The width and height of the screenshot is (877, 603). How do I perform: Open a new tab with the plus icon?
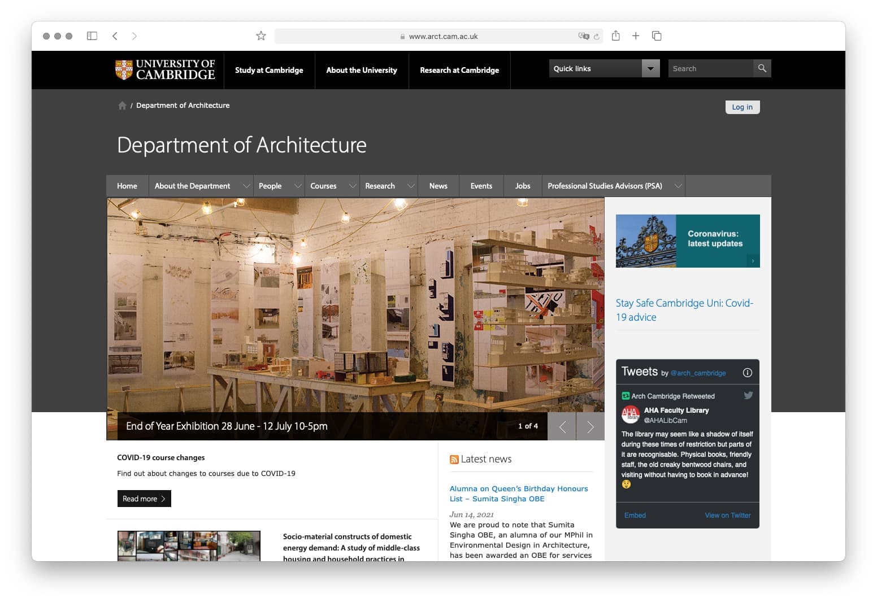tap(636, 36)
